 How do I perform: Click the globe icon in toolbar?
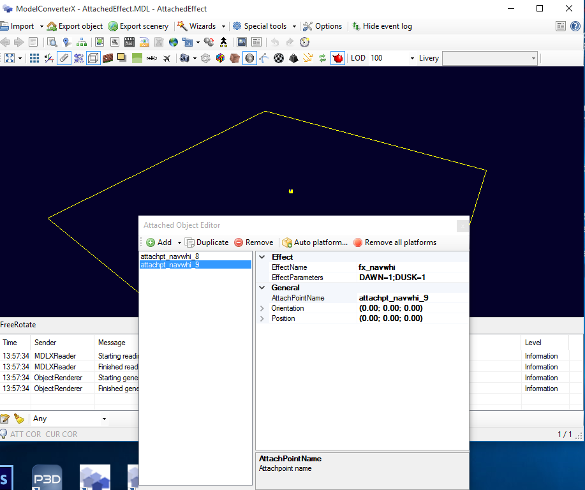174,42
